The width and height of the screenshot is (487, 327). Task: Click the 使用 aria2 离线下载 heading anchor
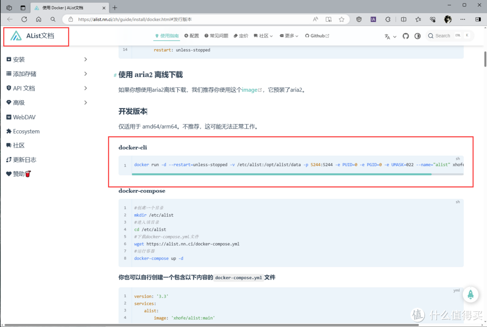[x=115, y=75]
